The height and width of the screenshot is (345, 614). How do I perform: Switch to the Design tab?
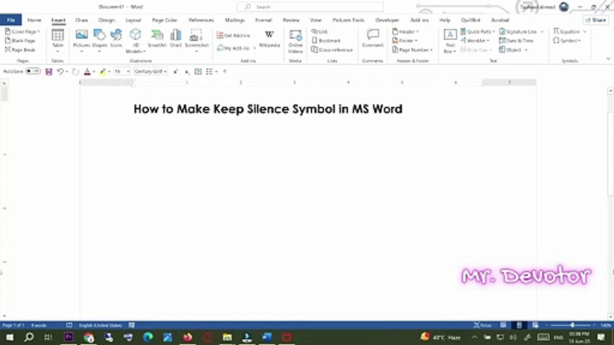106,20
